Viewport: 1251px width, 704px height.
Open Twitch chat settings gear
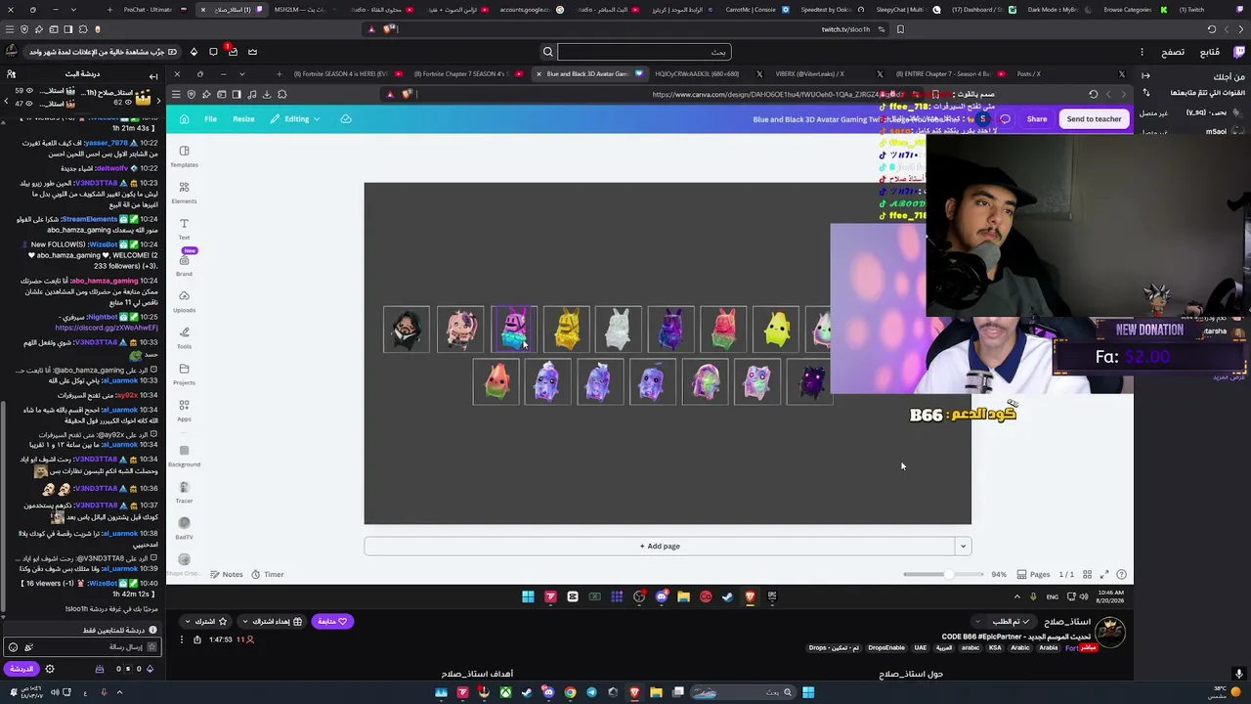tap(50, 669)
